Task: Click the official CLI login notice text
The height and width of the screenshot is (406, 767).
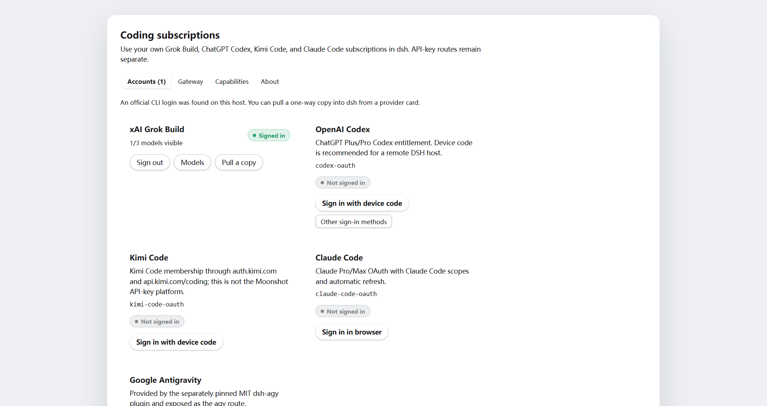Action: 270,103
